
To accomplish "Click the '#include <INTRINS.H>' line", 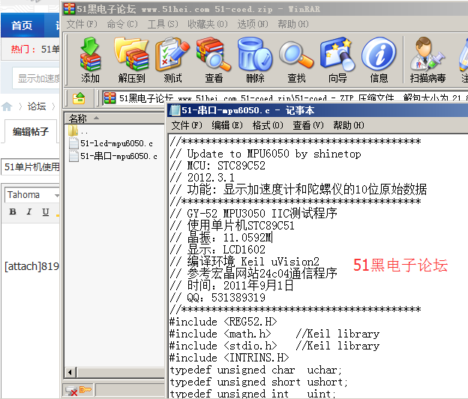I will [x=229, y=358].
